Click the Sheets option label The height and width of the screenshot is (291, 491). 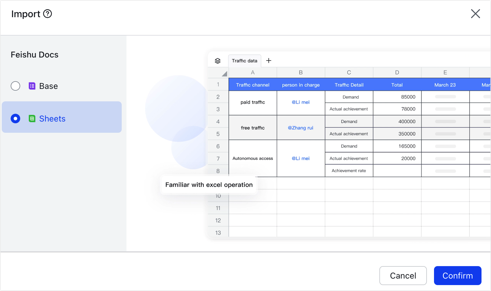(x=52, y=119)
